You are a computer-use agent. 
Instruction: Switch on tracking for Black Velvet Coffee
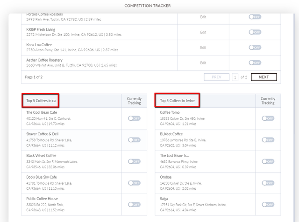[134, 161]
